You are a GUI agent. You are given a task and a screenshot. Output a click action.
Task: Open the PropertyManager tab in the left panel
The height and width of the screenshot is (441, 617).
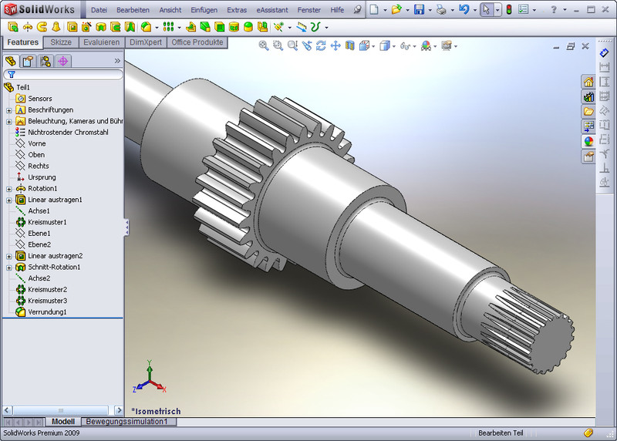[28, 61]
